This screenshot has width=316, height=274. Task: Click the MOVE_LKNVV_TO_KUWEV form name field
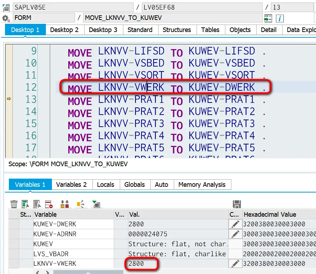173,18
